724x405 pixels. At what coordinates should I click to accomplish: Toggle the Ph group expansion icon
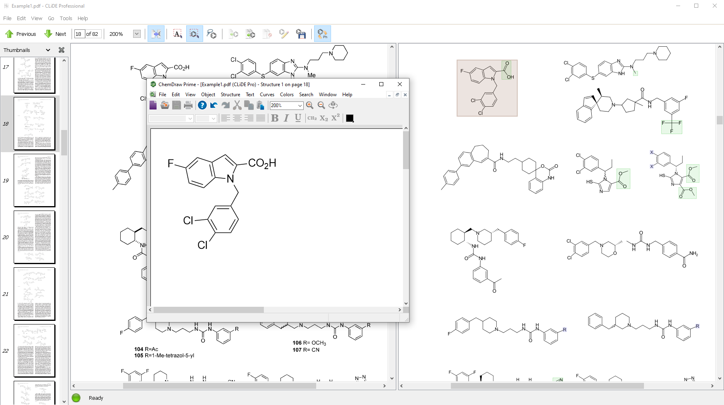(323, 34)
